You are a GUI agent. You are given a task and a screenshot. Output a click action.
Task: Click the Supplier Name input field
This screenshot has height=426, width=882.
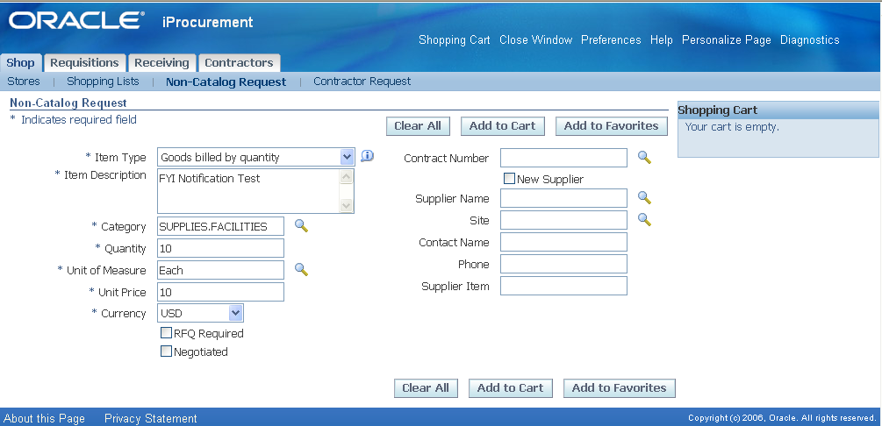pos(563,198)
